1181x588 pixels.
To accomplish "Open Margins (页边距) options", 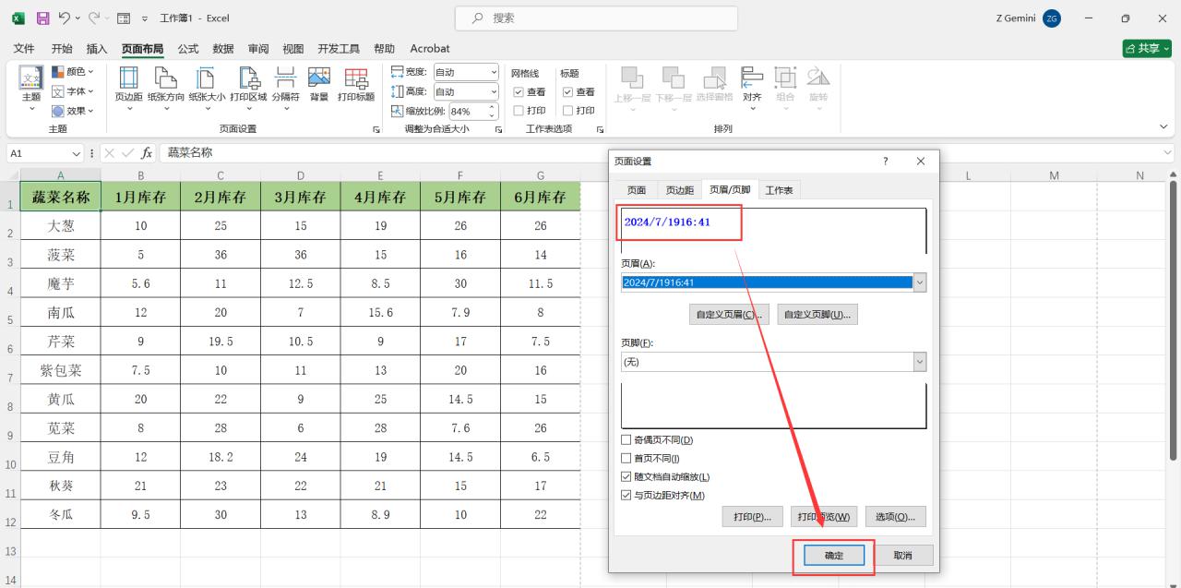I will [128, 89].
